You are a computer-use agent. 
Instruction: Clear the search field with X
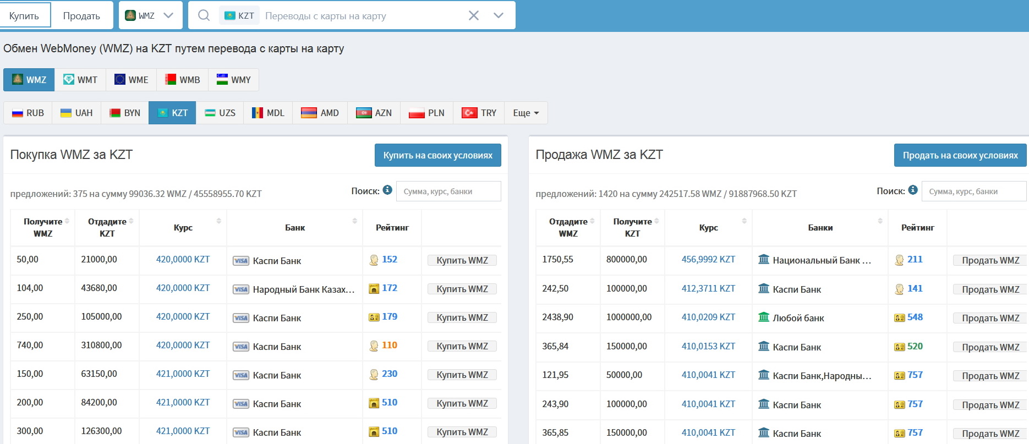[x=473, y=15]
